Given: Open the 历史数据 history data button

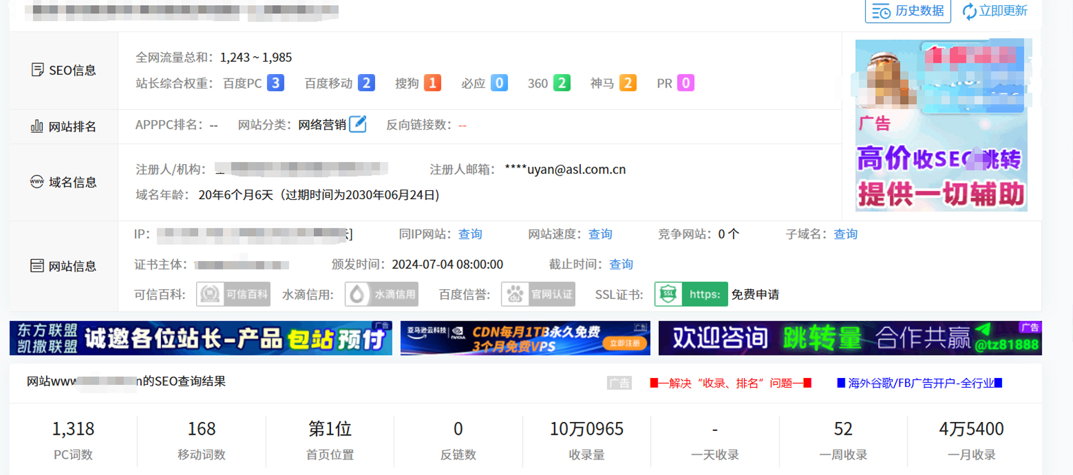Looking at the screenshot, I should [908, 11].
